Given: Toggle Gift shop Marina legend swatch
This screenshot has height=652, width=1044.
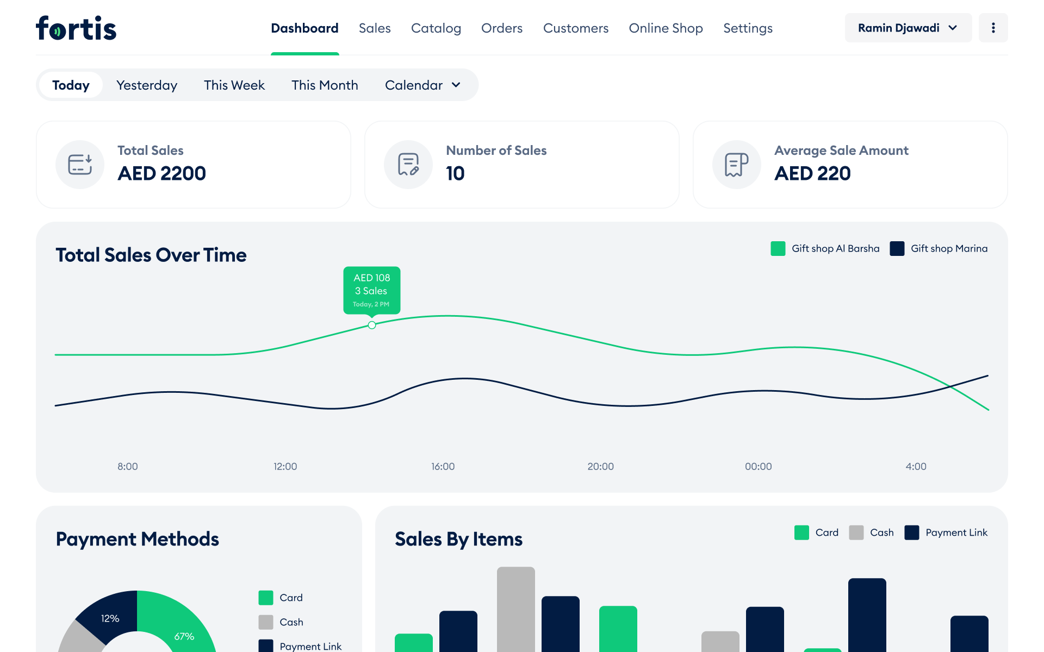Looking at the screenshot, I should tap(897, 248).
